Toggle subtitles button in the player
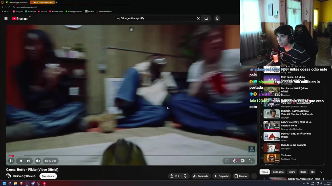The image size is (332, 186). tap(227, 161)
